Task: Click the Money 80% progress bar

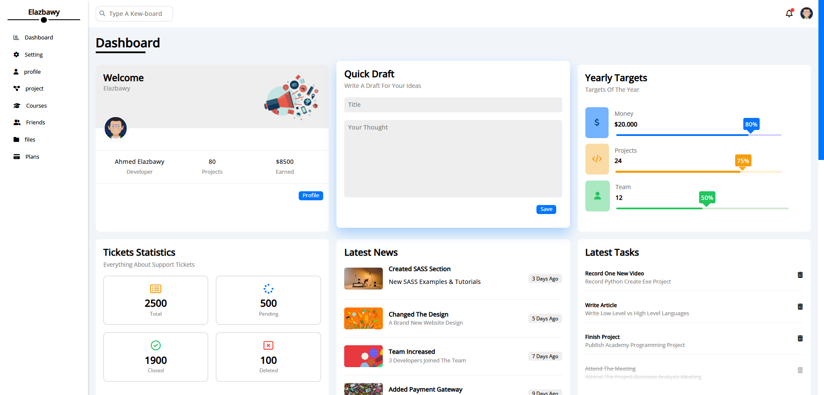Action: (699, 135)
